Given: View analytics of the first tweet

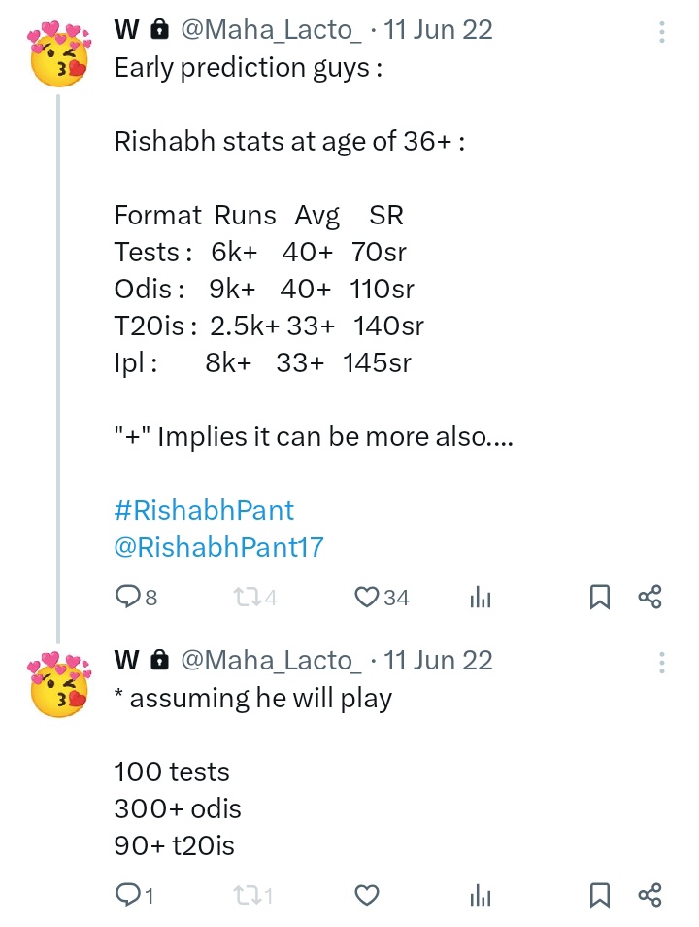Looking at the screenshot, I should (481, 597).
